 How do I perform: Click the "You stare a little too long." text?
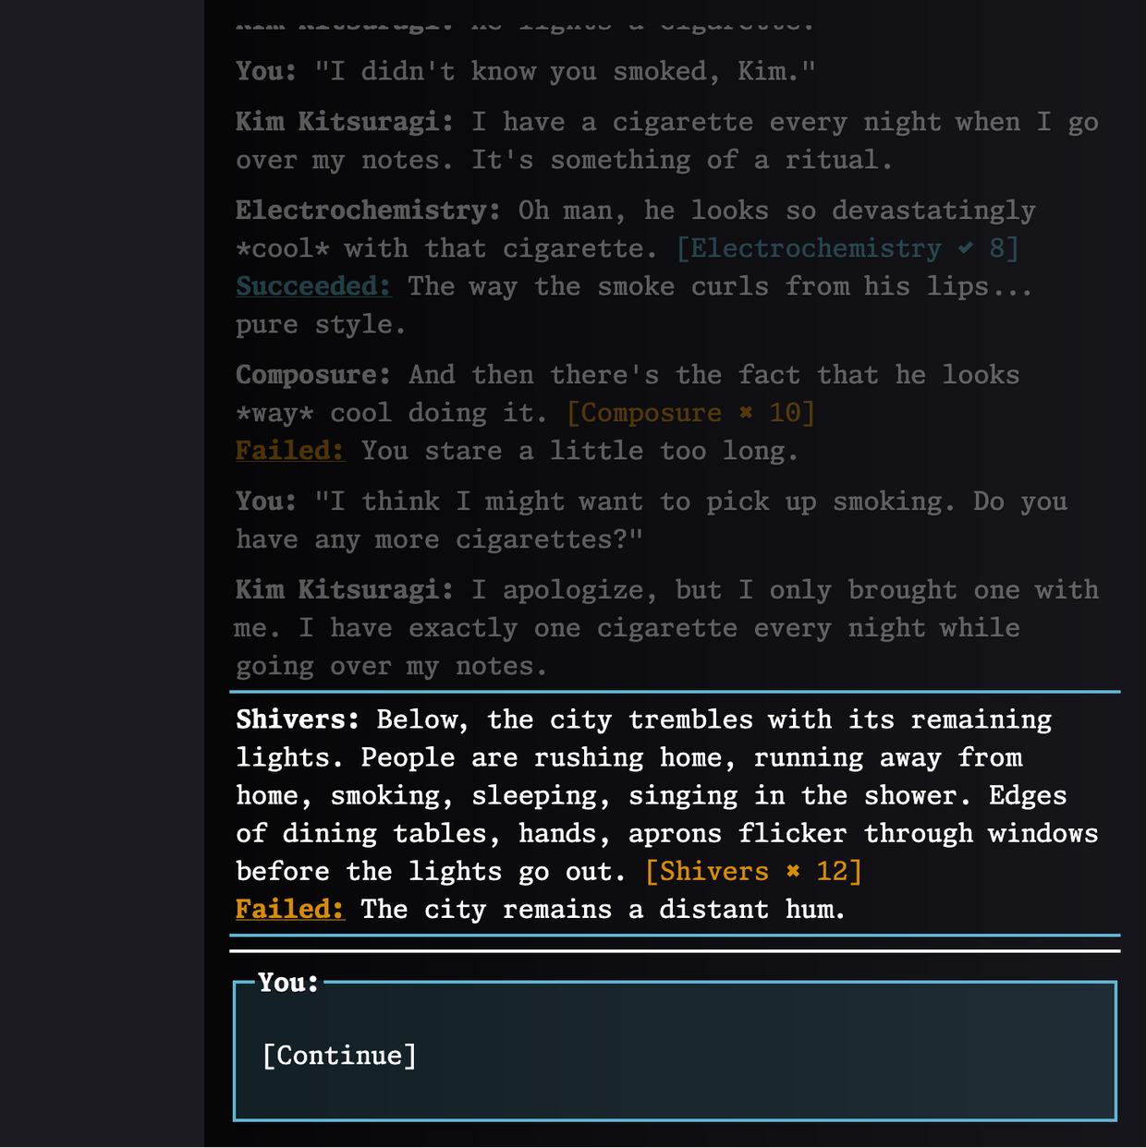click(x=579, y=451)
